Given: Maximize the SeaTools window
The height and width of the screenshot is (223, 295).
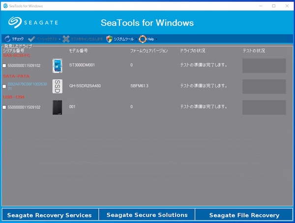Looking at the screenshot, I should (274, 6).
